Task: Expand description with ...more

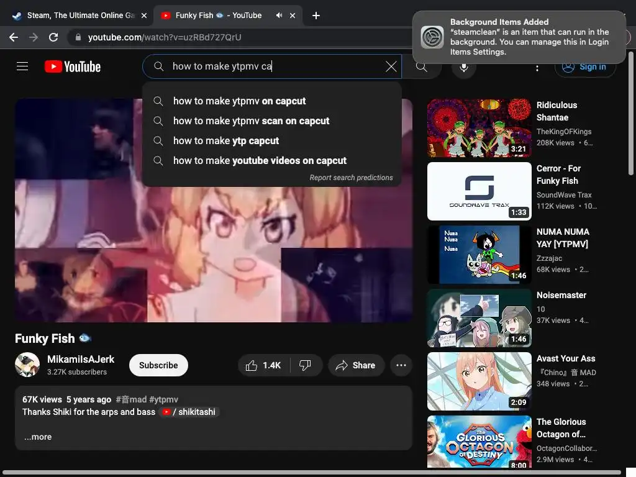Action: [38, 437]
